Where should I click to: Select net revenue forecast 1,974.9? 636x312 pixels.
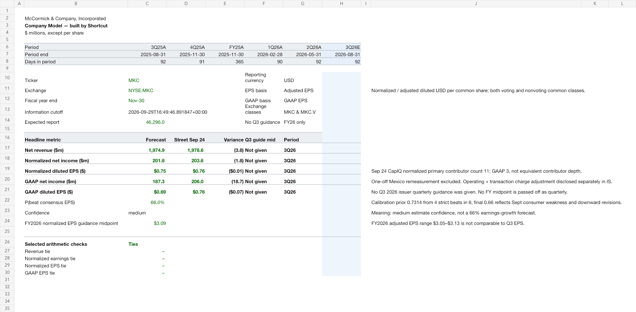click(157, 150)
